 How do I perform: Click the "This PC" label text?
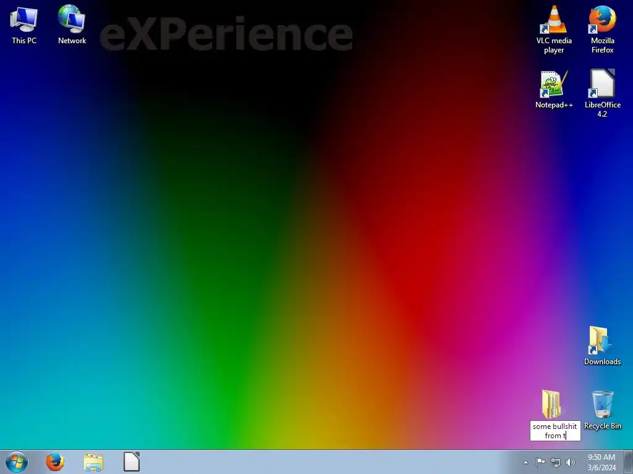[x=24, y=40]
